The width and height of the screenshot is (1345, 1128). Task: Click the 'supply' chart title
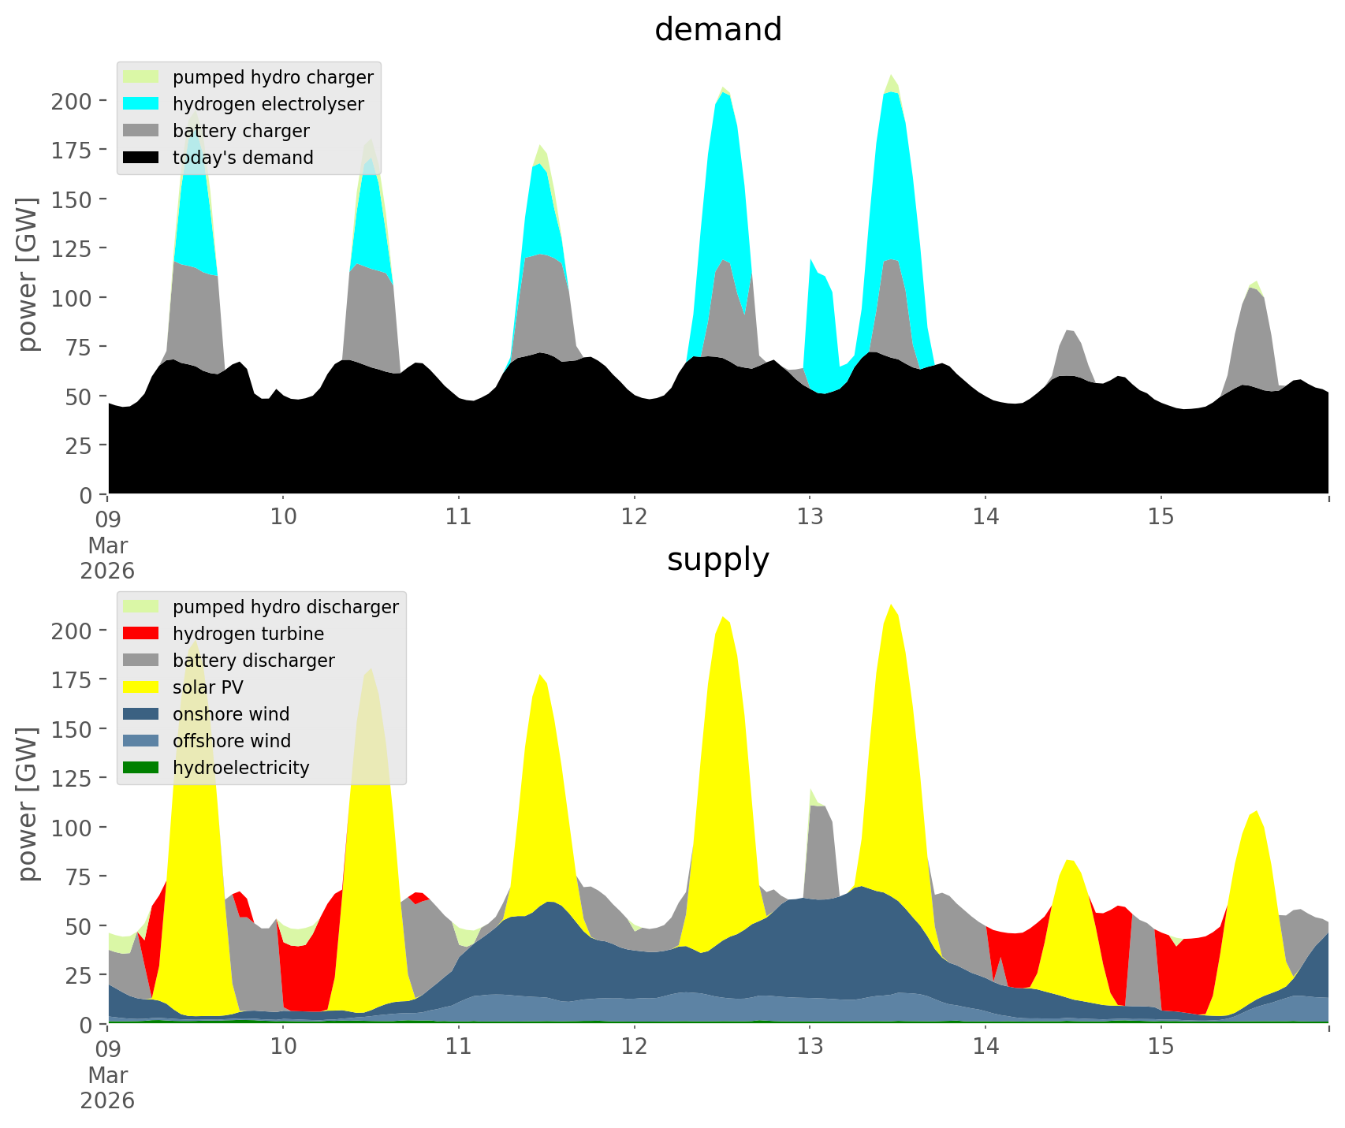click(717, 560)
